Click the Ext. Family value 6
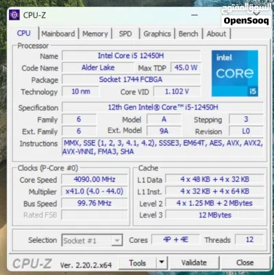Viewport: 274px width, 275px height. (79, 131)
